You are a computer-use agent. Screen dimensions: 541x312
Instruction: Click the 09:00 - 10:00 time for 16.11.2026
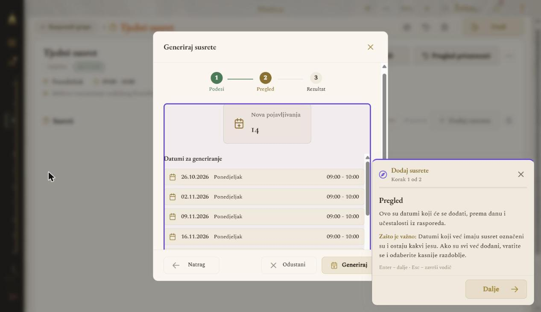point(343,237)
